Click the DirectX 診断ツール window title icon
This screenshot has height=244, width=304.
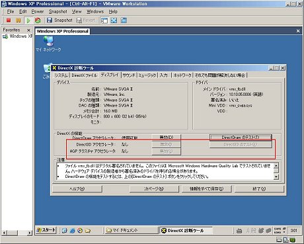54,68
